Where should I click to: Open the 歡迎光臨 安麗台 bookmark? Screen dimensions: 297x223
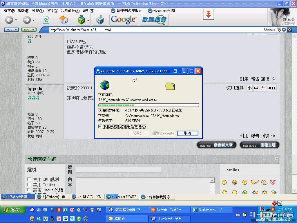(x=128, y=11)
